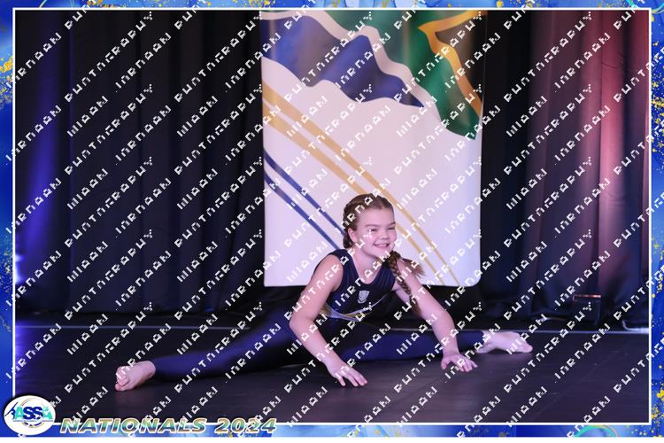Click the blue decorative frame's top-left corner
Viewport: 664px width, 443px height.
[x=7, y=7]
